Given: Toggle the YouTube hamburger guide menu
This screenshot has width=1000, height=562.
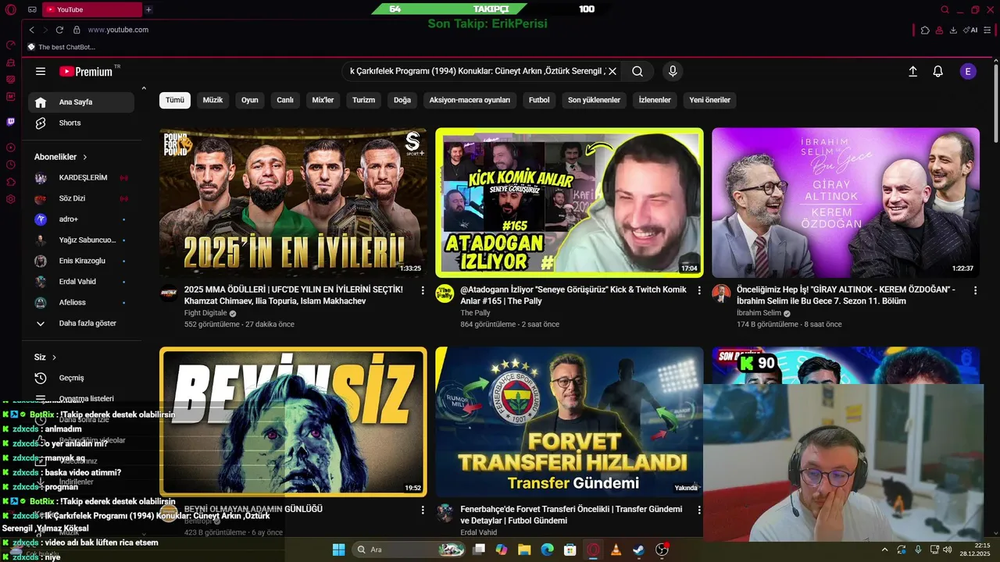Looking at the screenshot, I should coord(41,71).
